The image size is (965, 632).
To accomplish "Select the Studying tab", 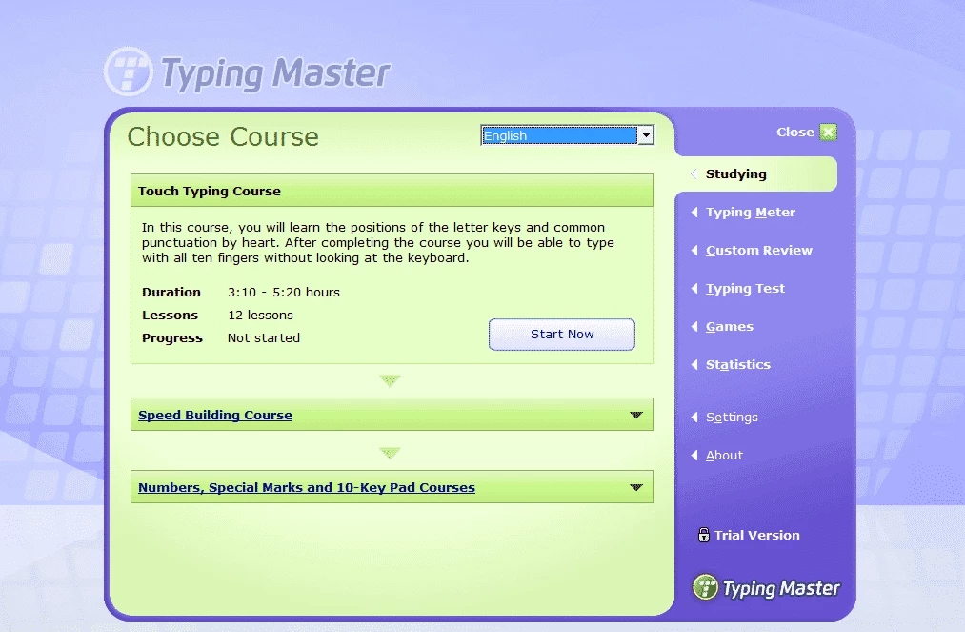I will (735, 174).
